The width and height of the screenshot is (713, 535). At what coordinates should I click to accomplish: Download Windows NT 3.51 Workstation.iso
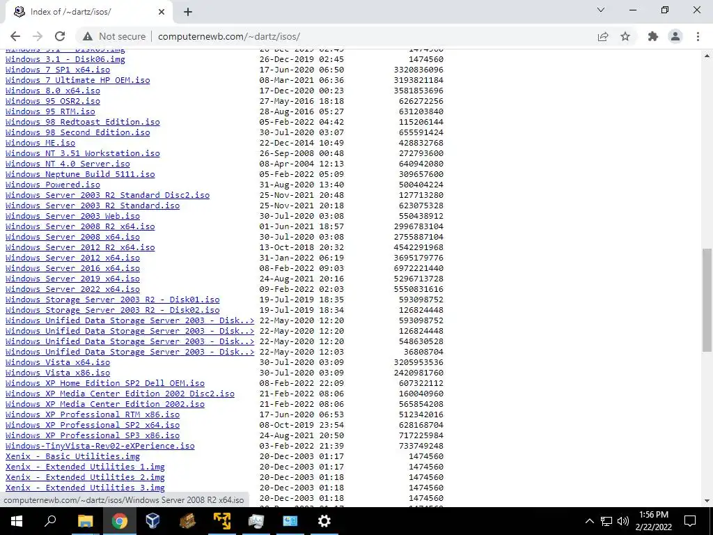click(x=83, y=153)
